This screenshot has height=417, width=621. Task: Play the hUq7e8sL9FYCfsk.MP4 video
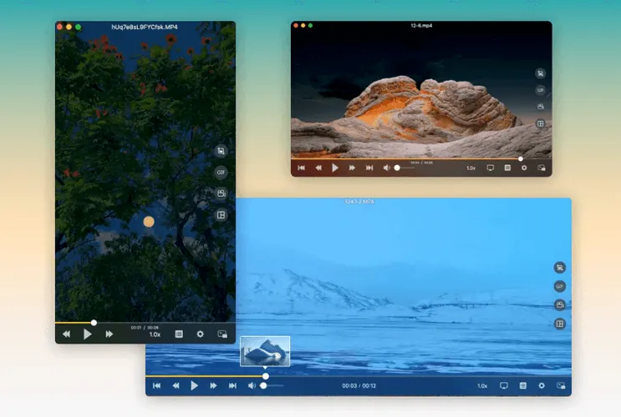pyautogui.click(x=87, y=334)
